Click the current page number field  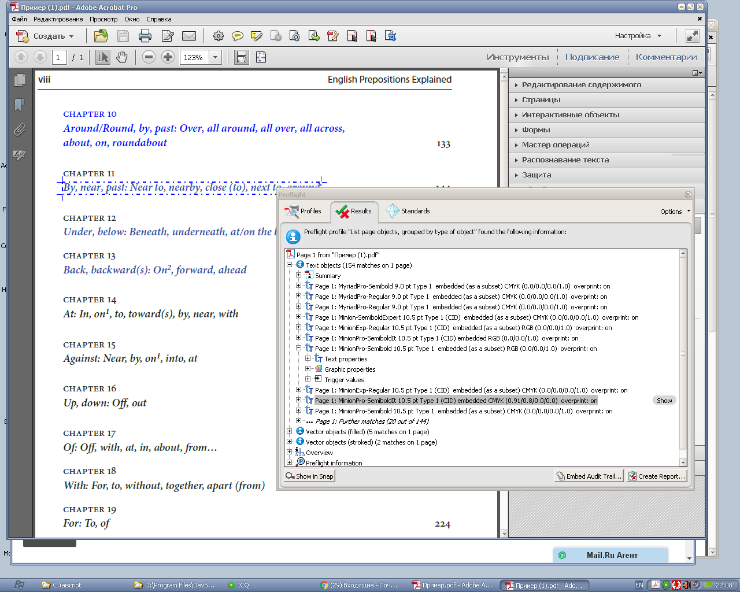point(59,57)
